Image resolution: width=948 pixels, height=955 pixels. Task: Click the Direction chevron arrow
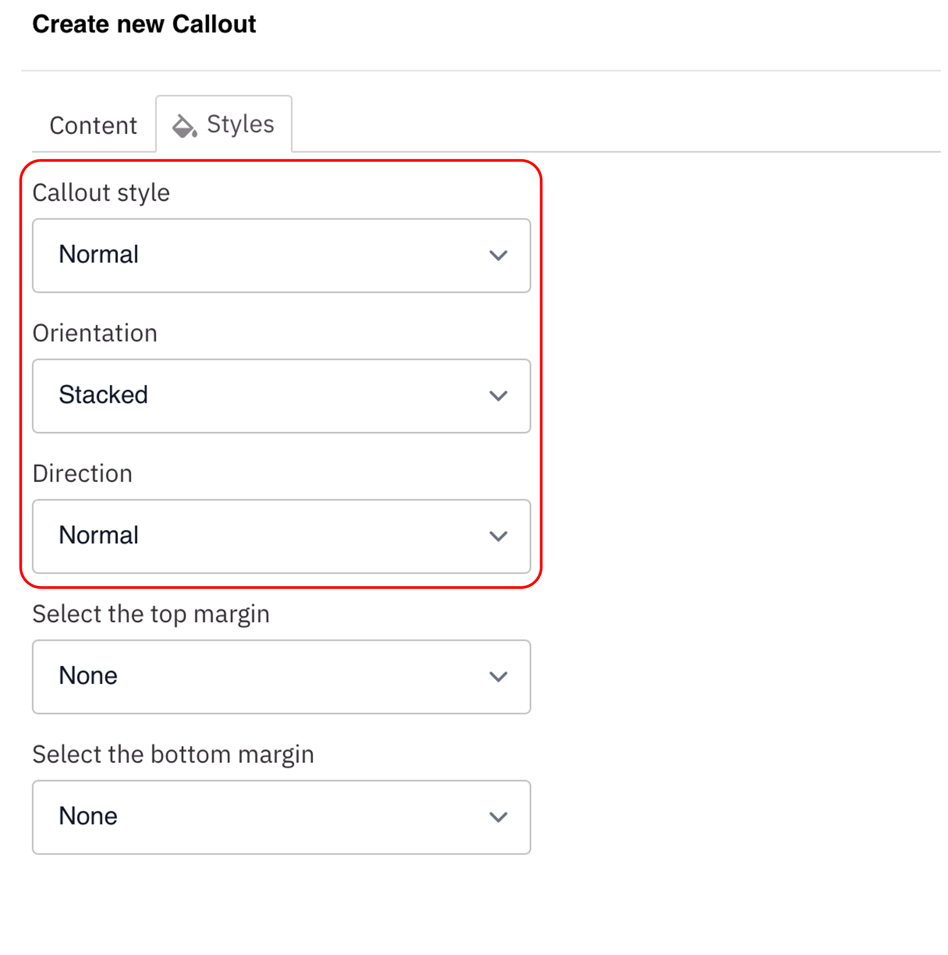[498, 536]
